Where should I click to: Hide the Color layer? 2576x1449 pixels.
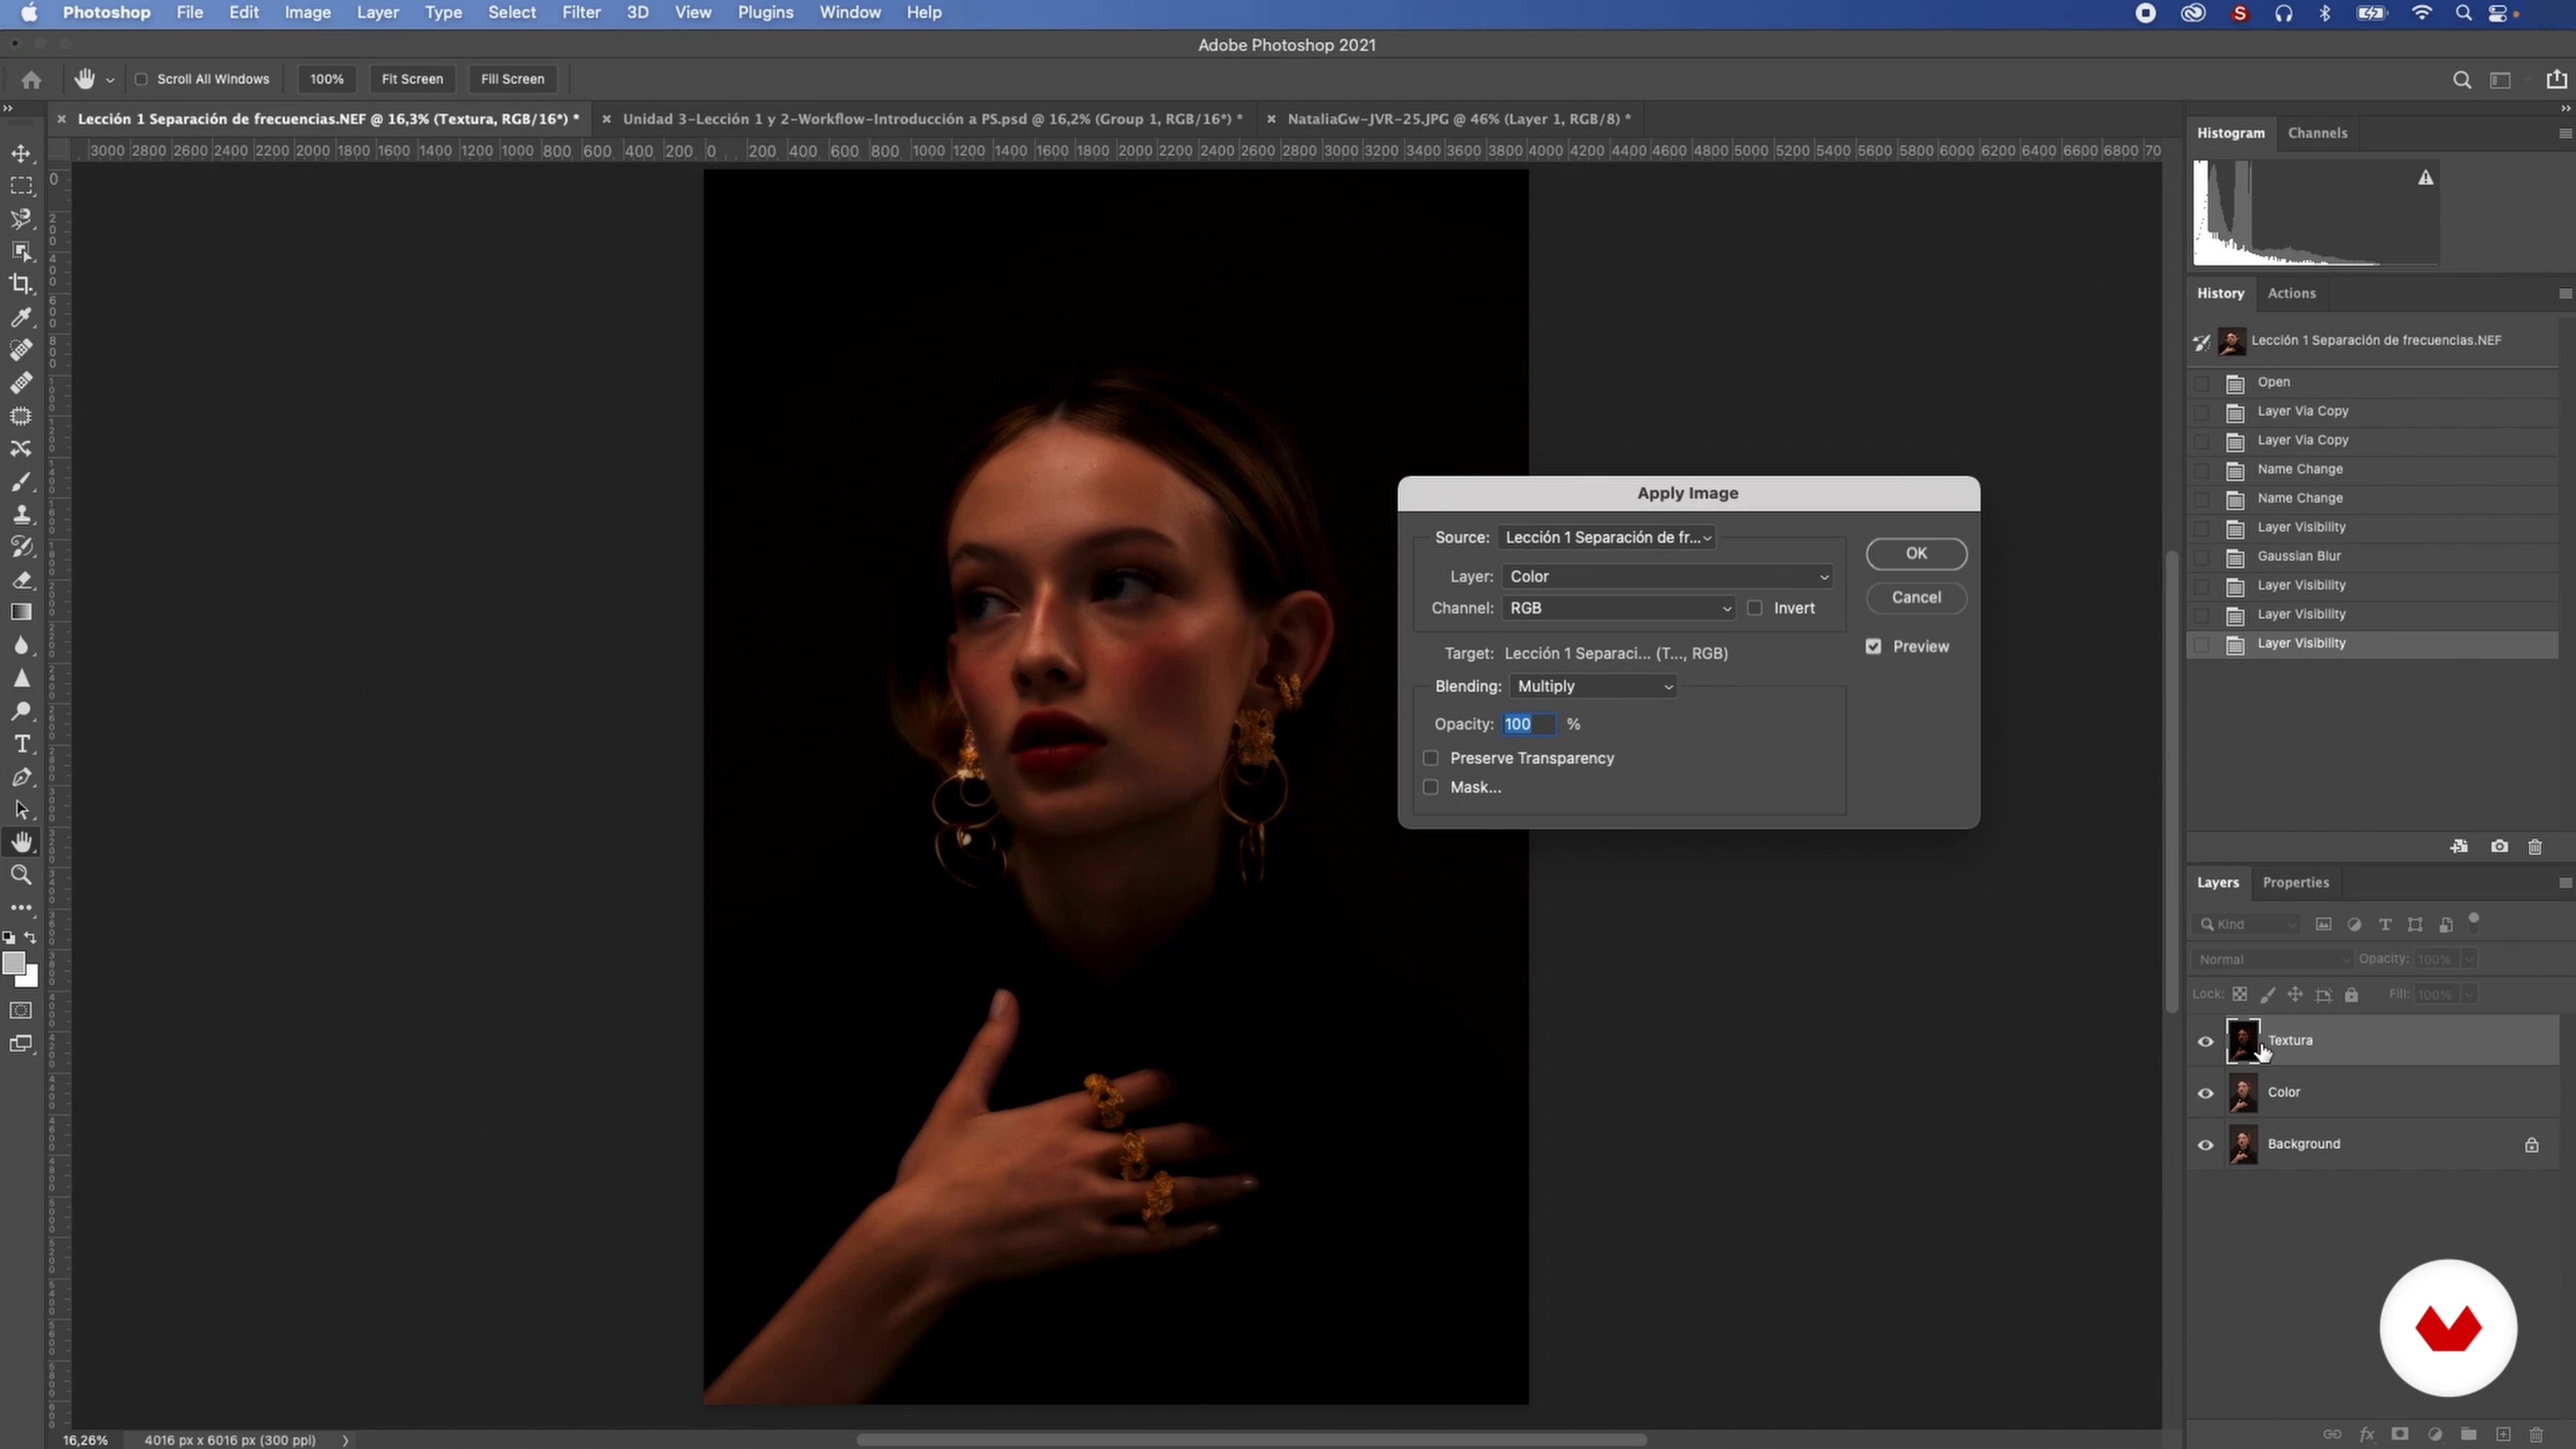point(2205,1093)
